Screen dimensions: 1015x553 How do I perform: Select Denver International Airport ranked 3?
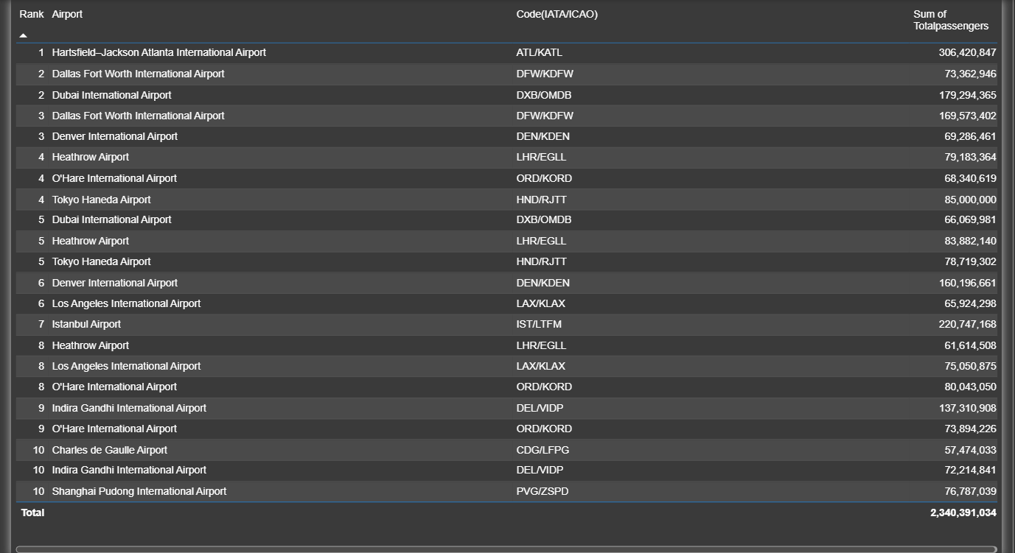(114, 136)
